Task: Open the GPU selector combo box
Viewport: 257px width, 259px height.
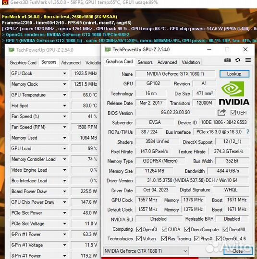Action: (x=146, y=251)
